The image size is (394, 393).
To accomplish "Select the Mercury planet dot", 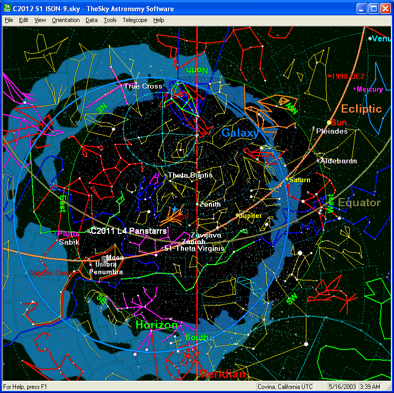I will click(x=355, y=89).
